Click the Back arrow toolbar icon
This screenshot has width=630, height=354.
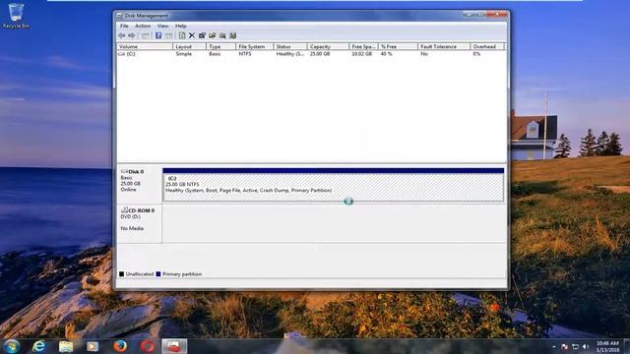point(121,35)
